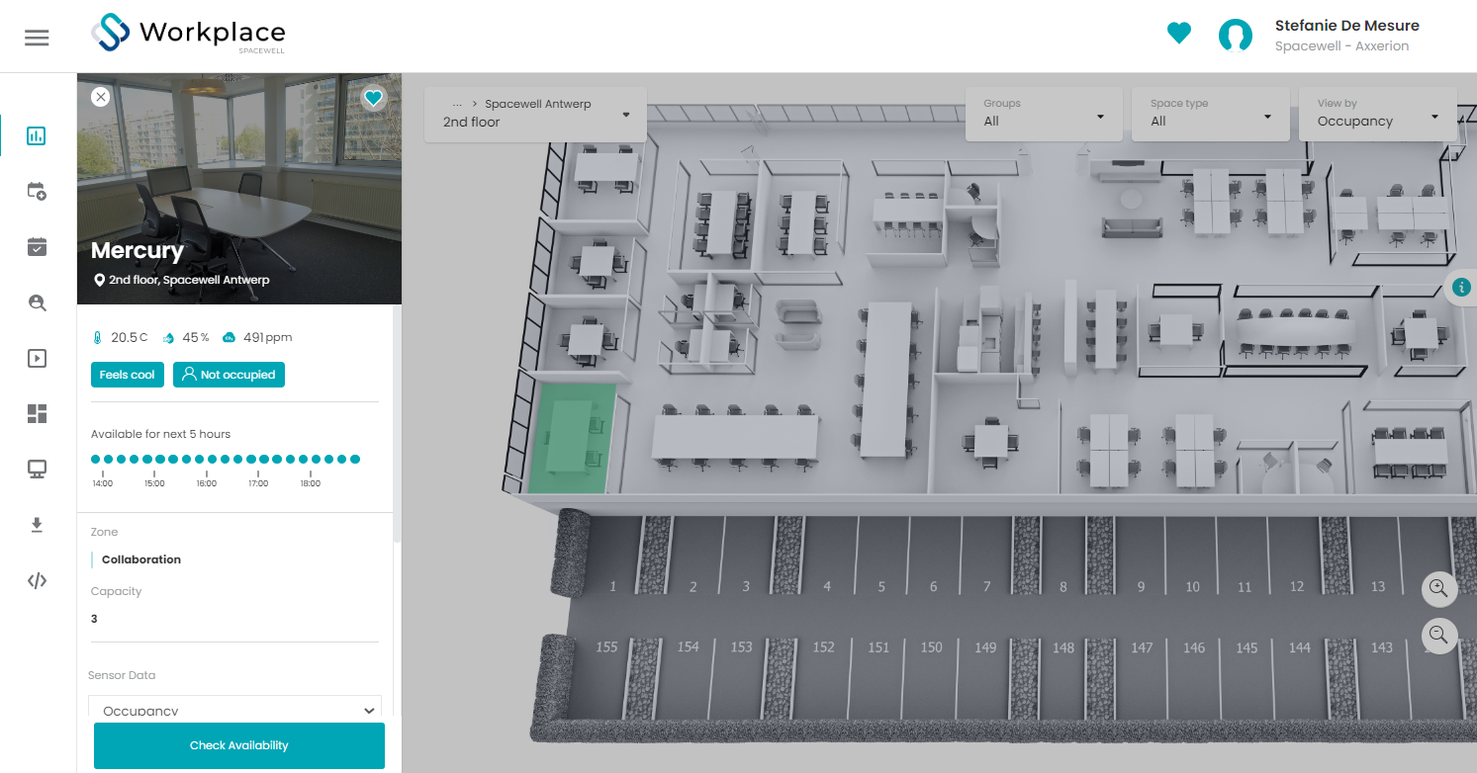Click the room panel vertical scrollbar
The width and height of the screenshot is (1477, 773).
point(397,423)
